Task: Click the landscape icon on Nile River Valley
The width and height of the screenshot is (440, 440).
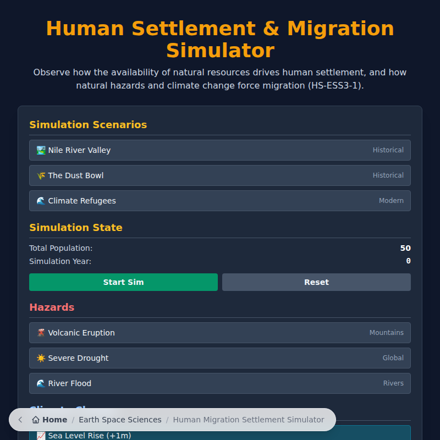Action: pyautogui.click(x=40, y=150)
